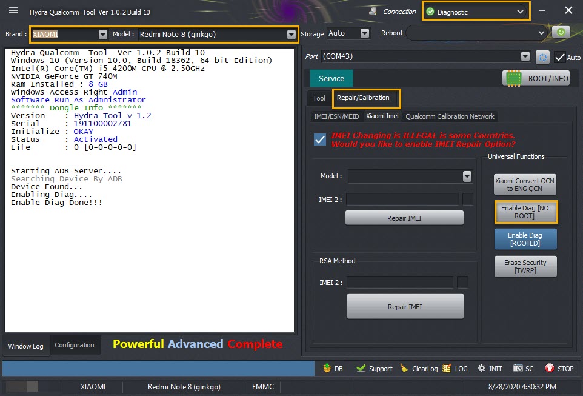
Task: Click the check digit box beside upper IMEI 2
Action: click(x=468, y=199)
